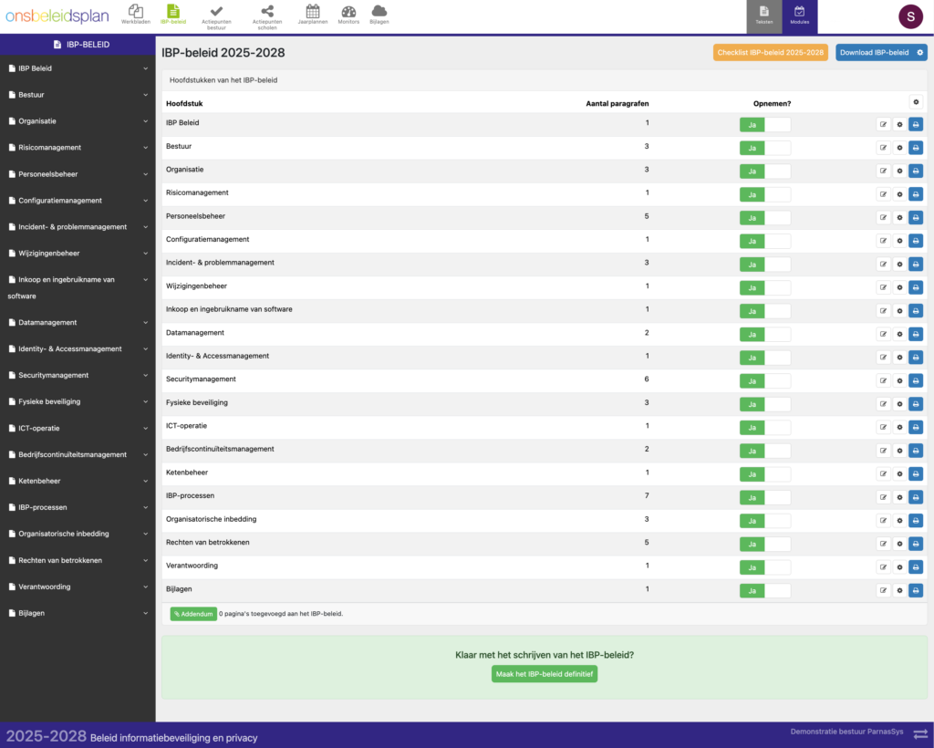Viewport: 934px width, 748px height.
Task: Open settings gear for the Datamanagement row
Action: 899,333
